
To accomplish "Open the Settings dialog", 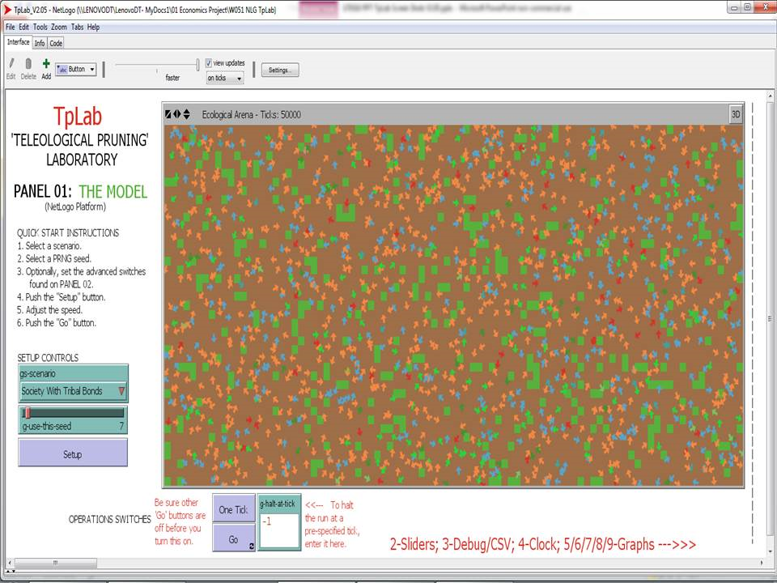I will pos(279,70).
